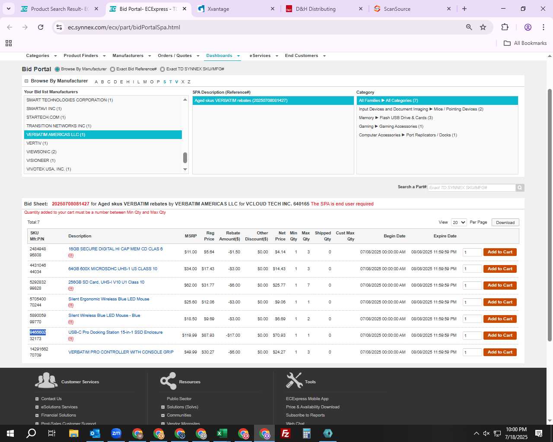
Task: Expand the Solutions (Solvs) footer item
Action: (163, 407)
